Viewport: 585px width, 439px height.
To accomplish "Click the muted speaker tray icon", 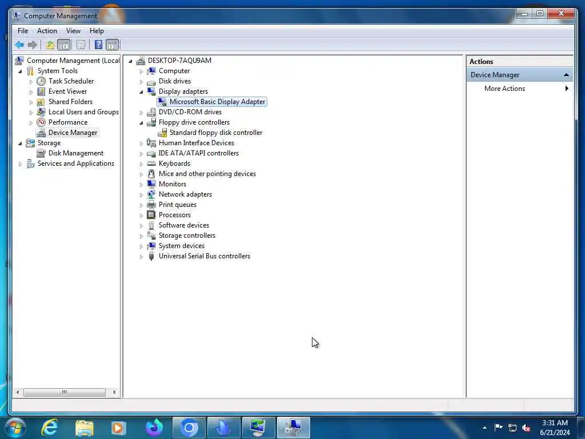I will tap(526, 428).
